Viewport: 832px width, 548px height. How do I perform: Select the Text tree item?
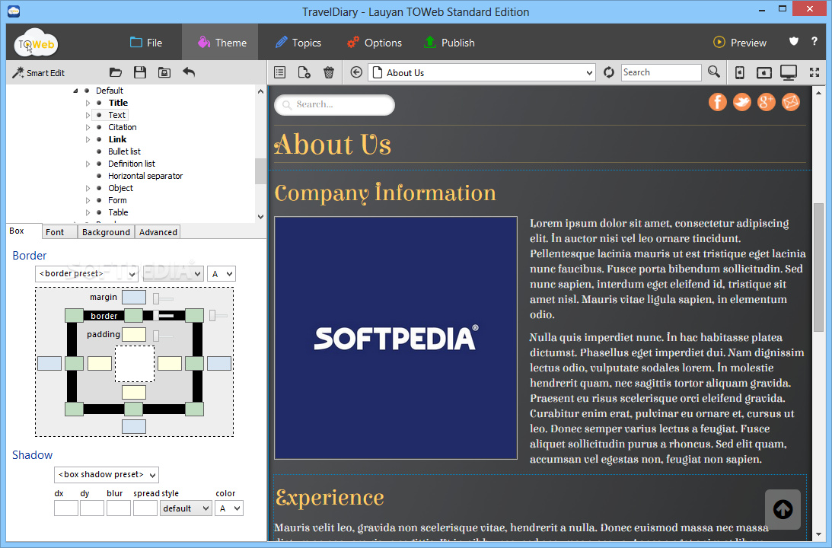click(x=116, y=115)
